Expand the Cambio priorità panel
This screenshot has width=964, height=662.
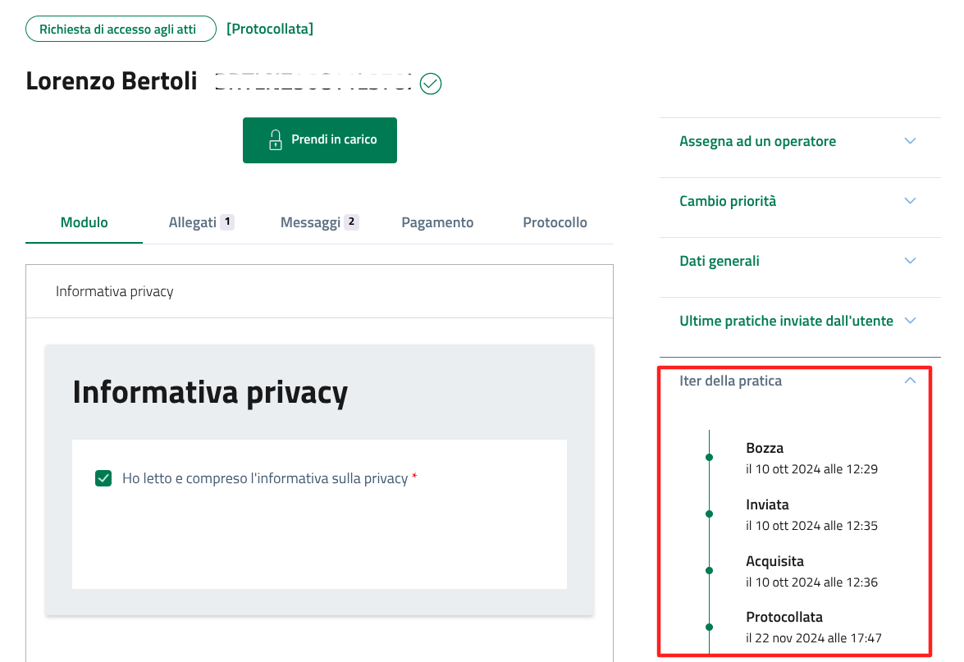(x=909, y=201)
